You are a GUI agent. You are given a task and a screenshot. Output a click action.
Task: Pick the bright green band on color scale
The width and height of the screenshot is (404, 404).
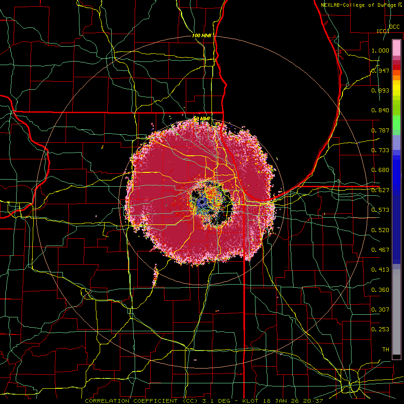396,123
